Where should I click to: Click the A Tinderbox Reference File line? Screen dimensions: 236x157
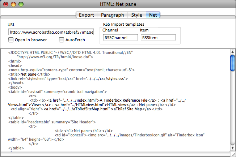click(108, 100)
